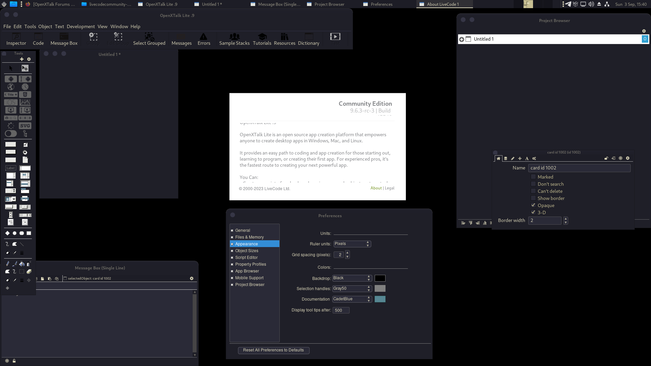
Task: Open the Documentation CadetBlue dropdown
Action: 352,299
